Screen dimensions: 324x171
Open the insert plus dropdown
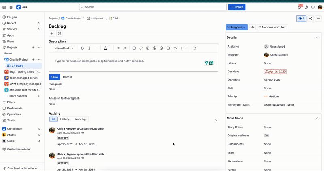point(183,48)
